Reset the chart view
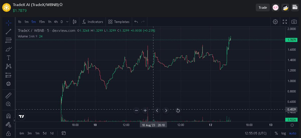The image size is (301, 138). click(x=178, y=110)
